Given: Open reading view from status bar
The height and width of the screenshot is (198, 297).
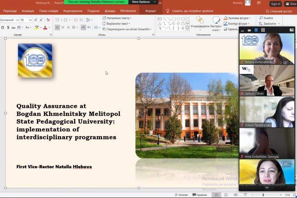Looking at the screenshot, I should 235,195.
